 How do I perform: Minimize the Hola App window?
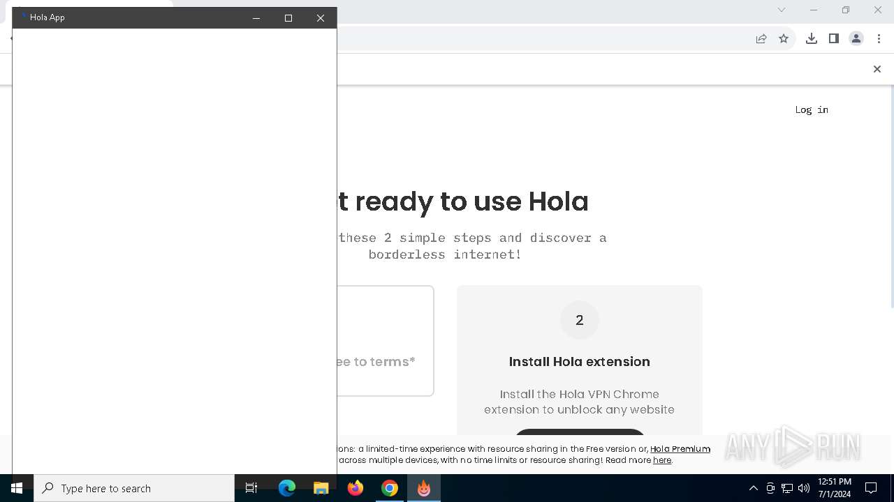coord(256,18)
